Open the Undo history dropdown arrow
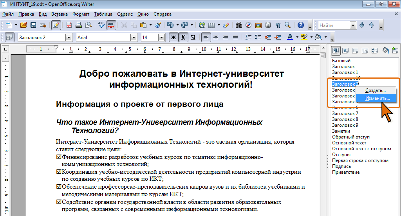This screenshot has width=401, height=216. click(x=177, y=25)
